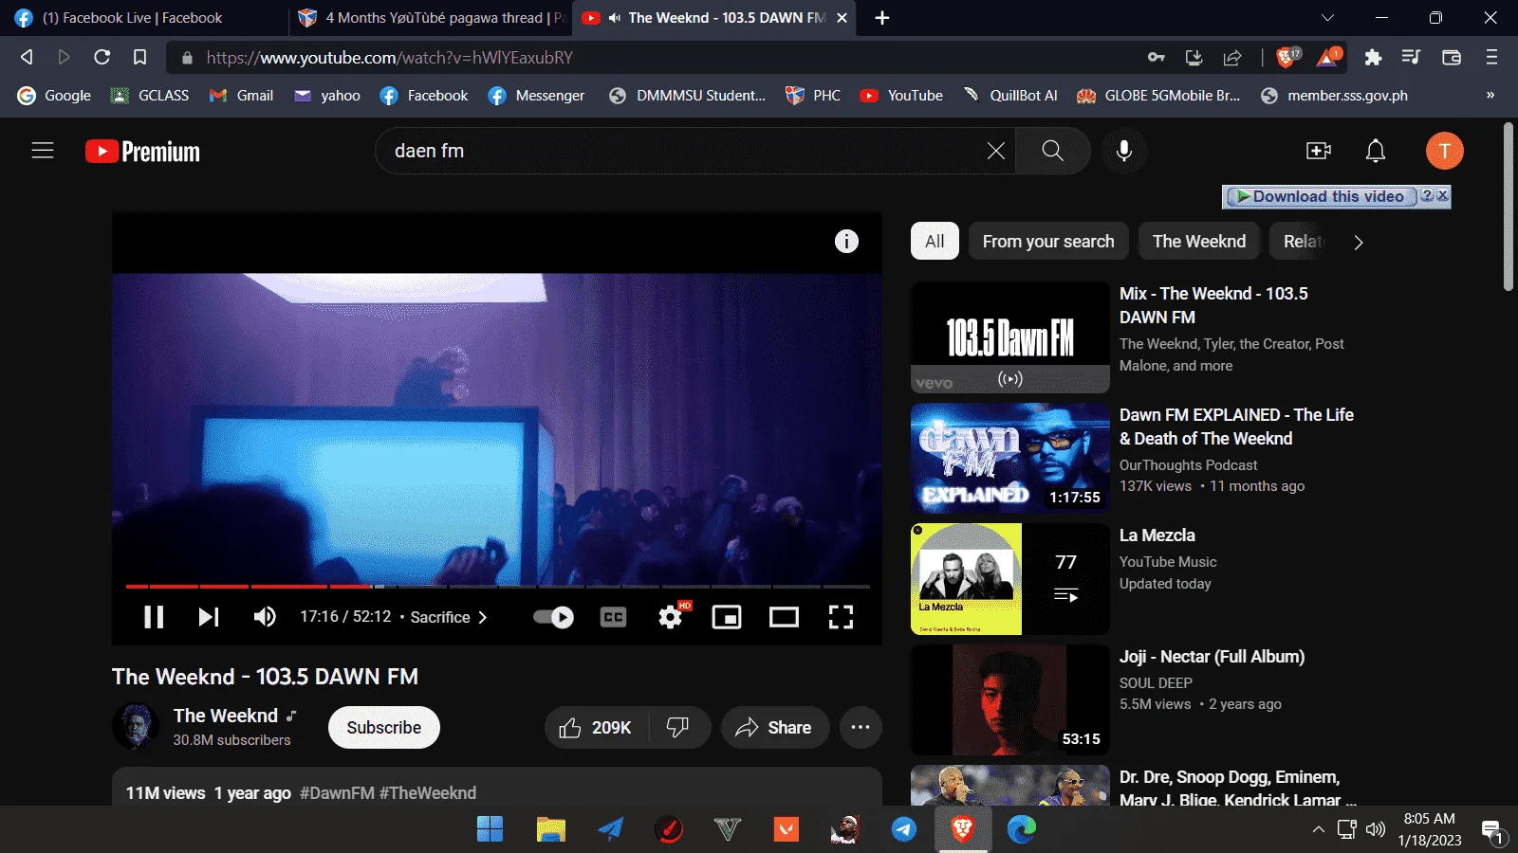Select the All filter chip
Screen dimensions: 1518x853
coord(935,242)
